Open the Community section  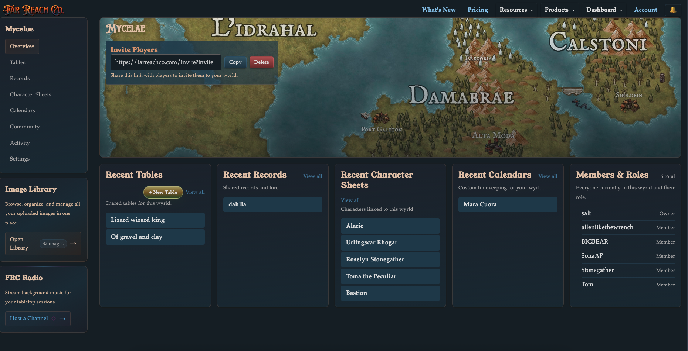pos(24,127)
